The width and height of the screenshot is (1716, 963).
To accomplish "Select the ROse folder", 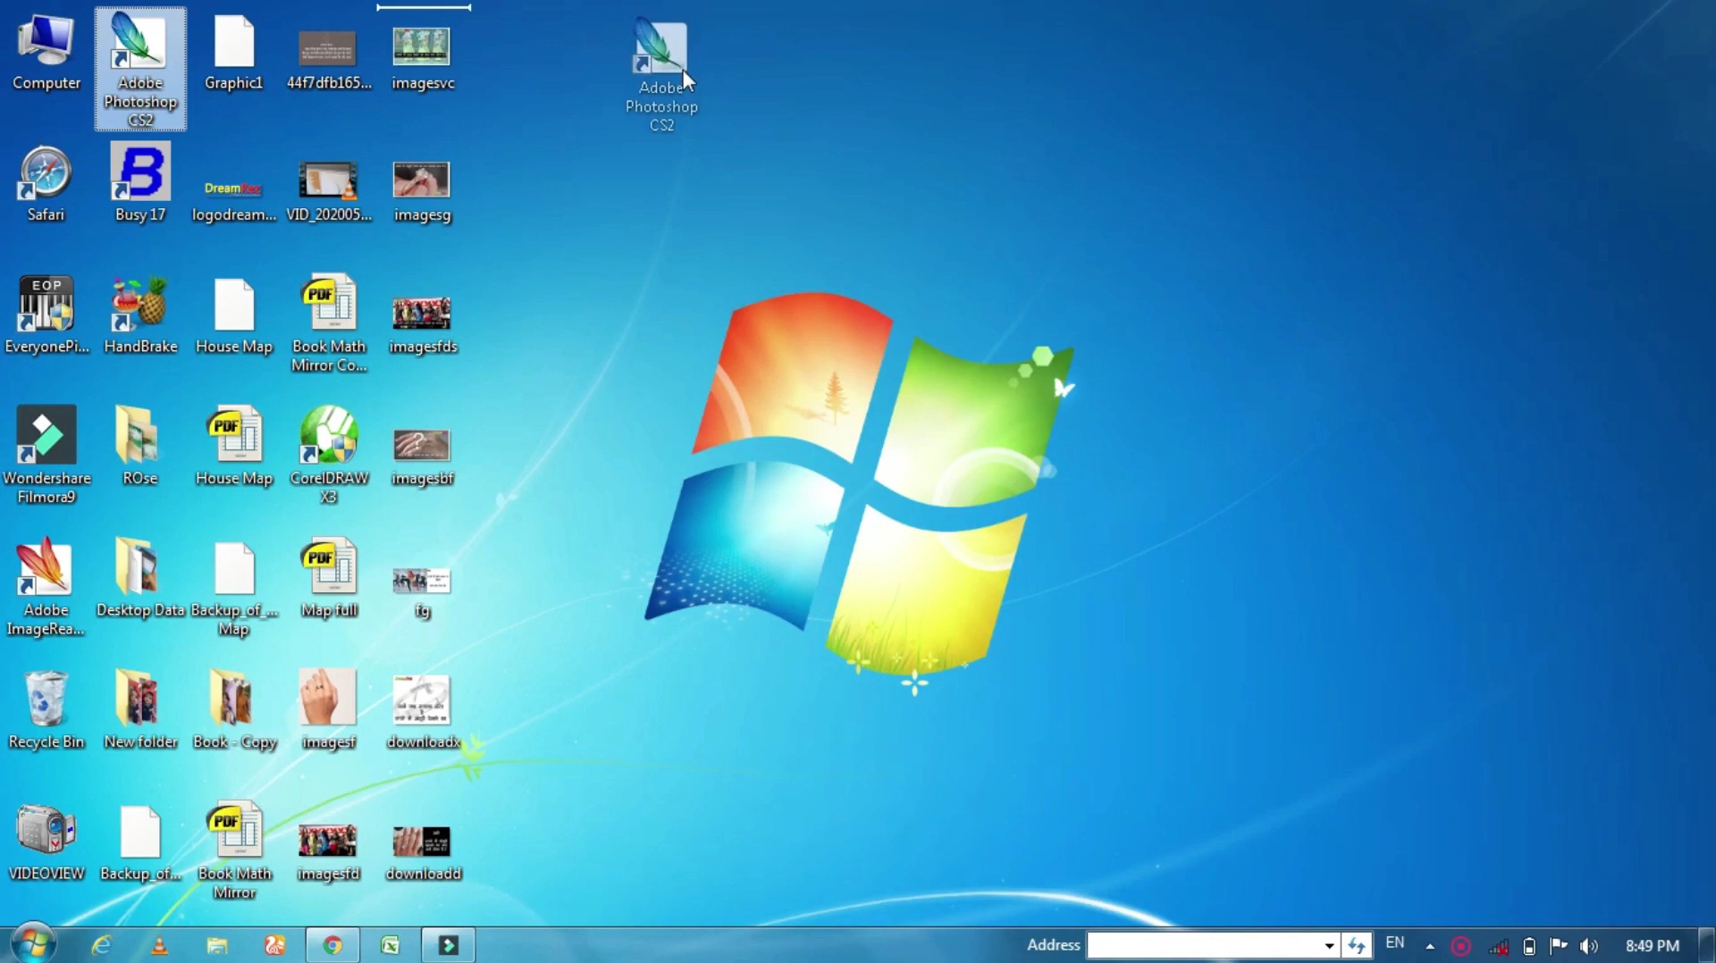I will tap(139, 447).
